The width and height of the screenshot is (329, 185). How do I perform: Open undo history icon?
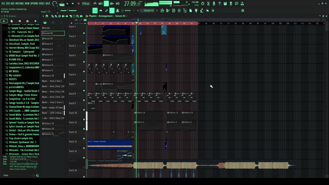203,4
